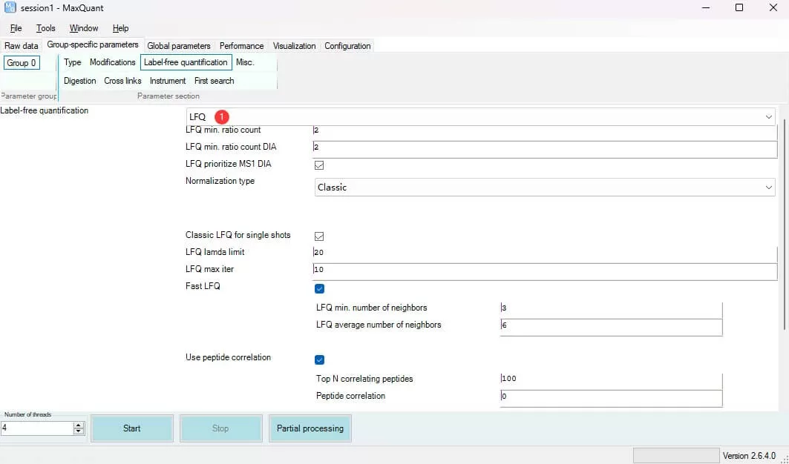Open the Tools menu
The height and width of the screenshot is (464, 789).
pos(46,28)
